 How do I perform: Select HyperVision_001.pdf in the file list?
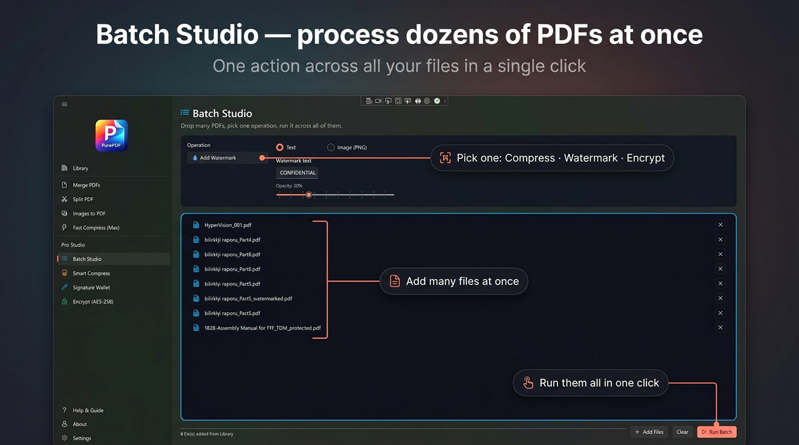228,225
